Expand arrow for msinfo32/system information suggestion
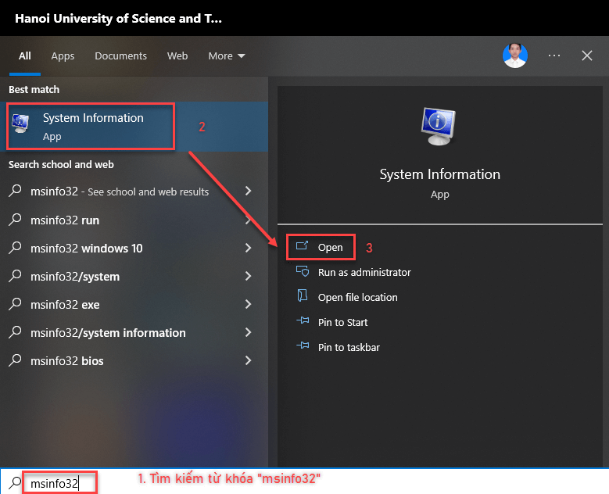Viewport: 609px width, 494px height. [248, 332]
